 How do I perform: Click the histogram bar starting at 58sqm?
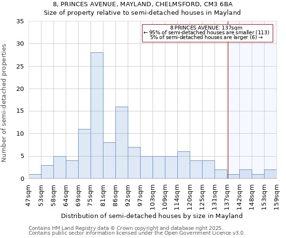(60, 168)
